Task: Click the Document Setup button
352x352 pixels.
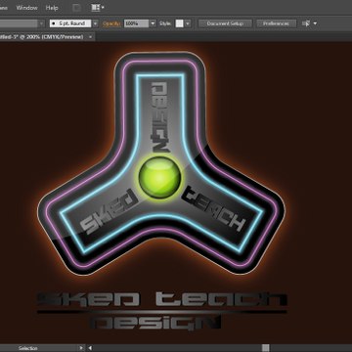Action: tap(225, 23)
